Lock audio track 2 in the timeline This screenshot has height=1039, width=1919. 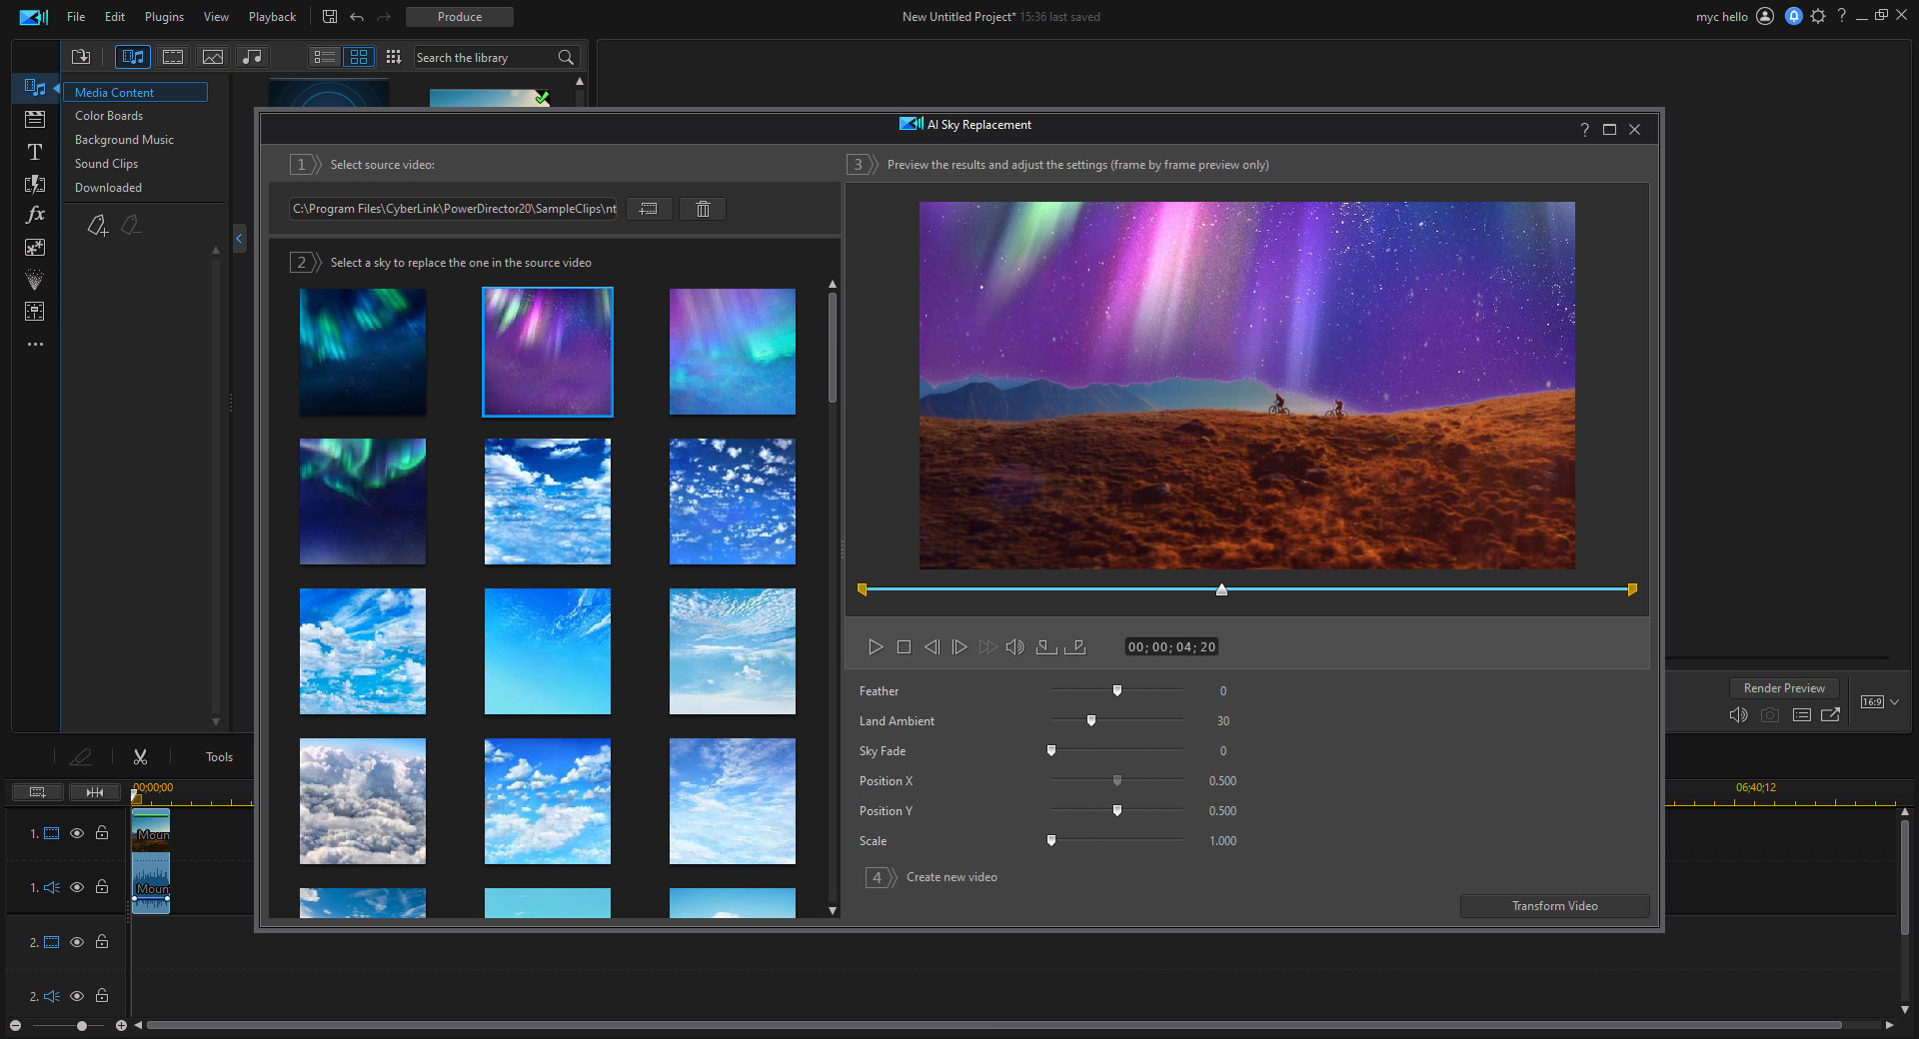102,996
